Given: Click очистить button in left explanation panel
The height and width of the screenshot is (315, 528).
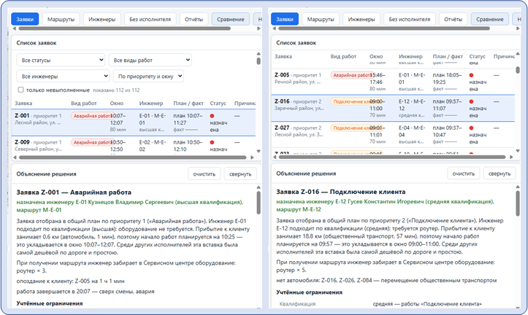Looking at the screenshot, I should click(x=204, y=174).
